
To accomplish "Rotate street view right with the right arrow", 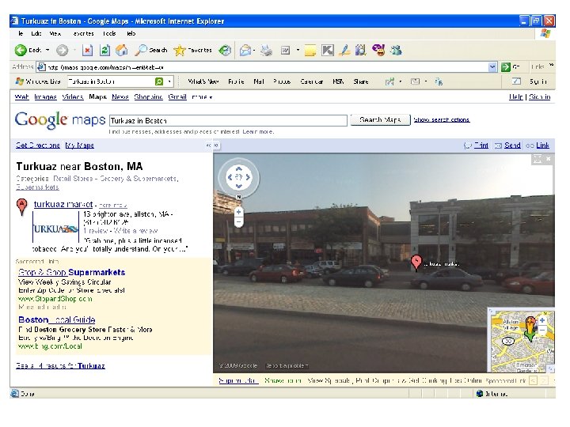I will [x=248, y=177].
